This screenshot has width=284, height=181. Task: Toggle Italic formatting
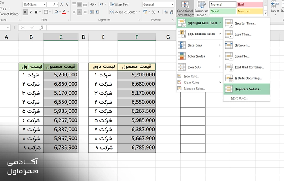(x=31, y=12)
